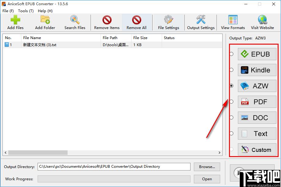Click the horizontal scrollbar thumb in file list

pos(38,152)
